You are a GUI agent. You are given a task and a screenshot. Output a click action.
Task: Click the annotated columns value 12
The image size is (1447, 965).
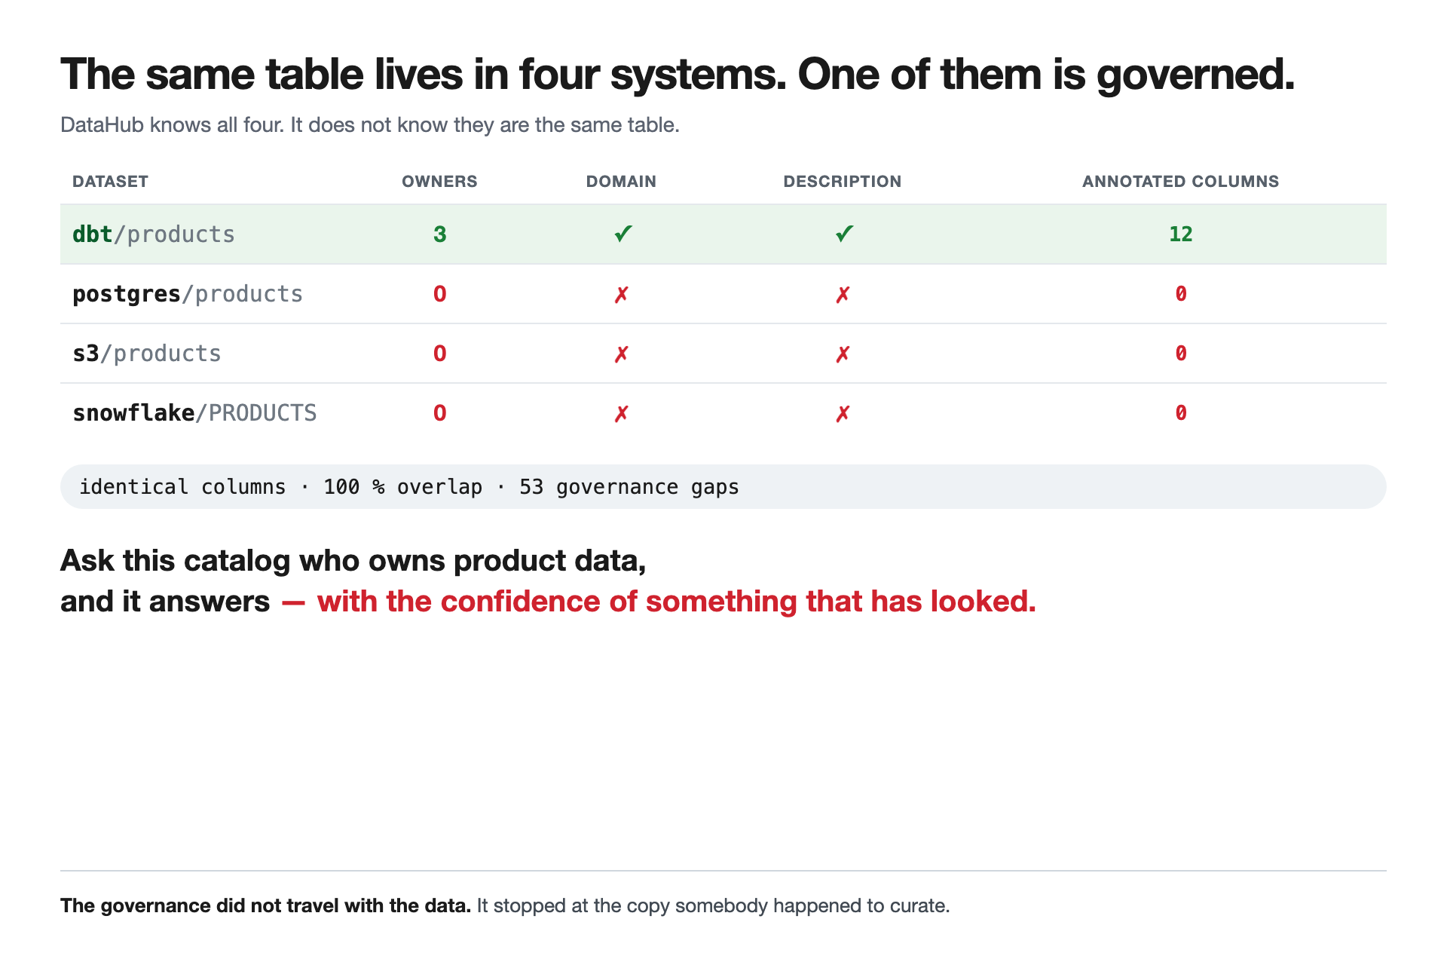pyautogui.click(x=1181, y=234)
